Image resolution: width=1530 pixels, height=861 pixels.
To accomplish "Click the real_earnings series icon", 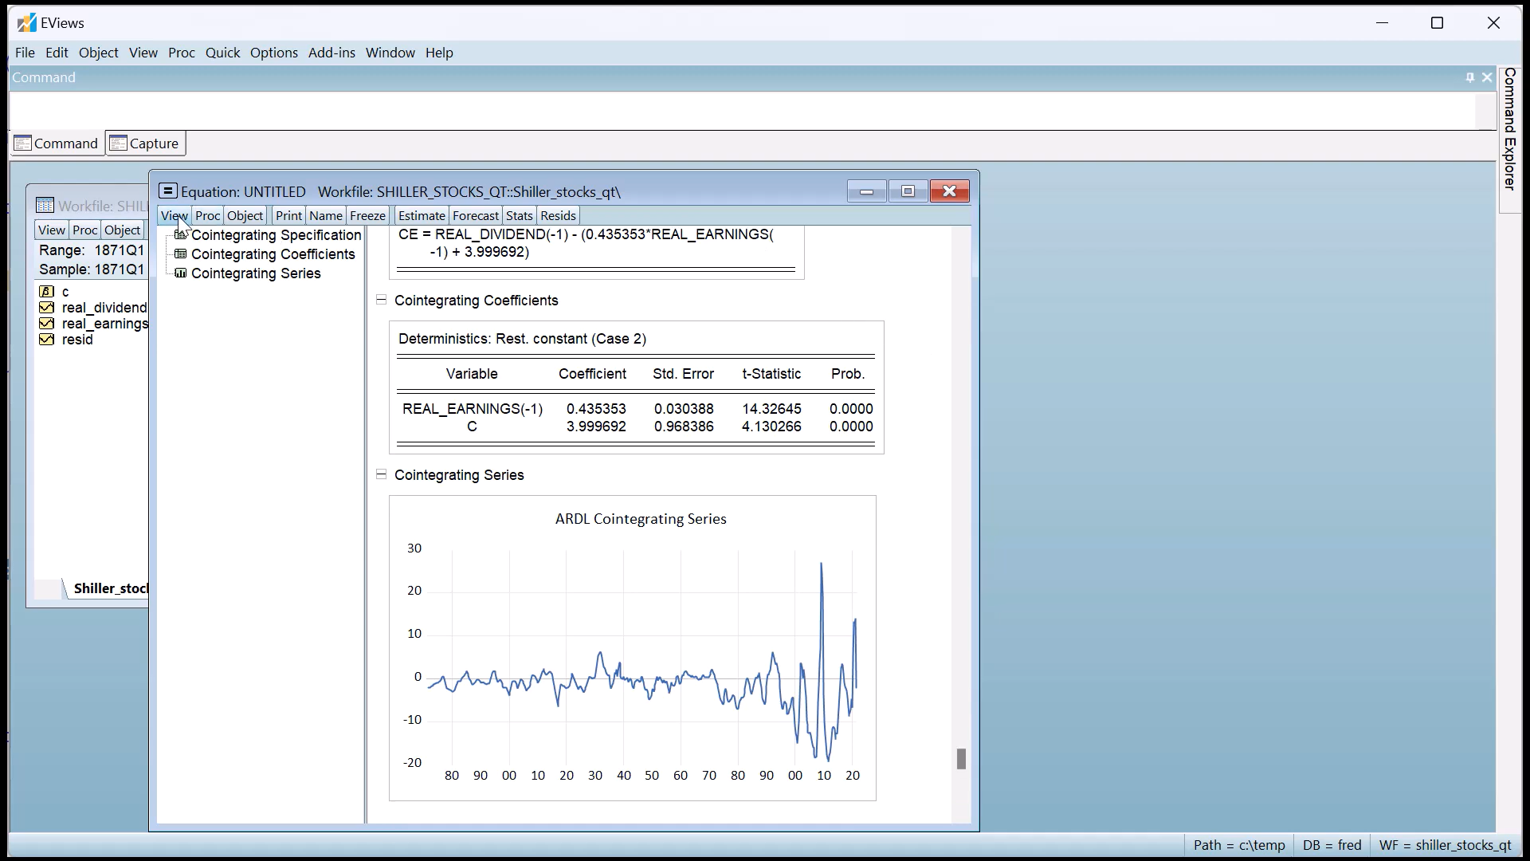I will click(x=46, y=324).
